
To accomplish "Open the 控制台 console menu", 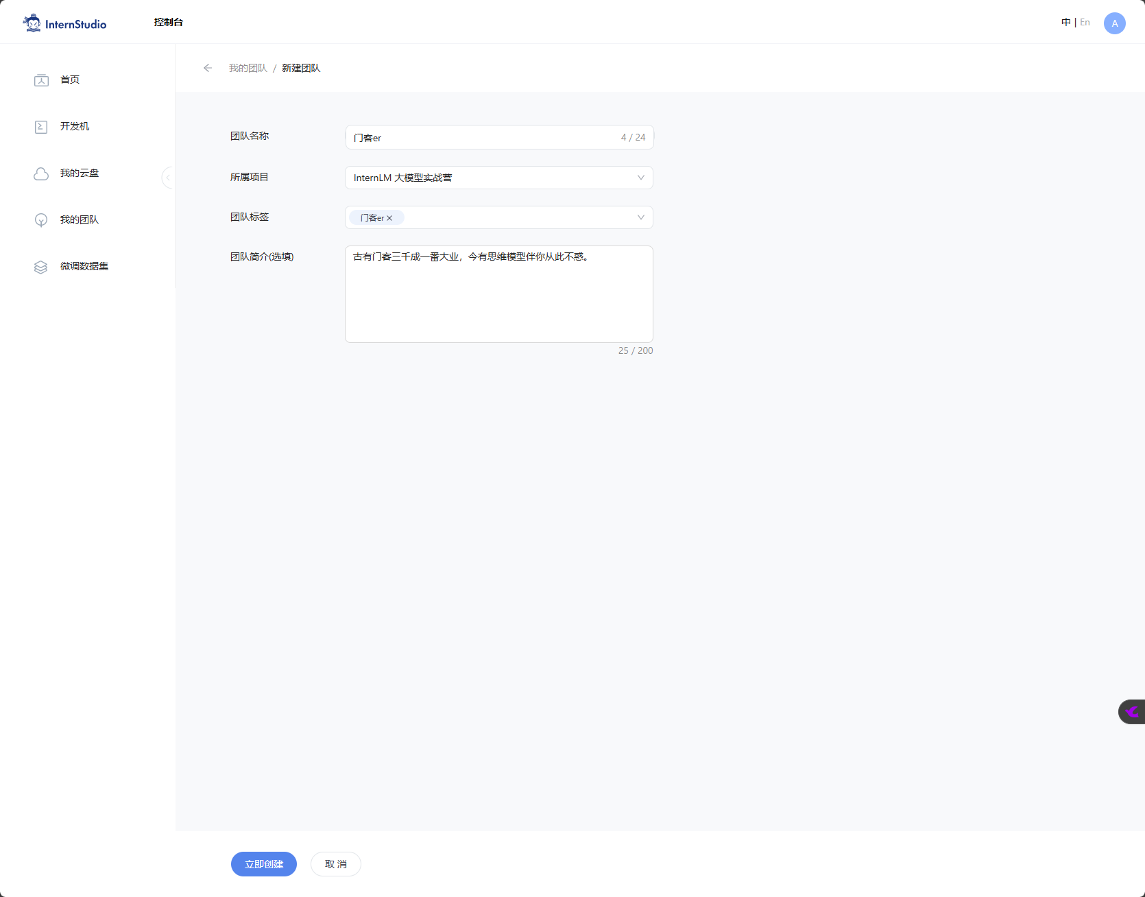I will click(169, 23).
